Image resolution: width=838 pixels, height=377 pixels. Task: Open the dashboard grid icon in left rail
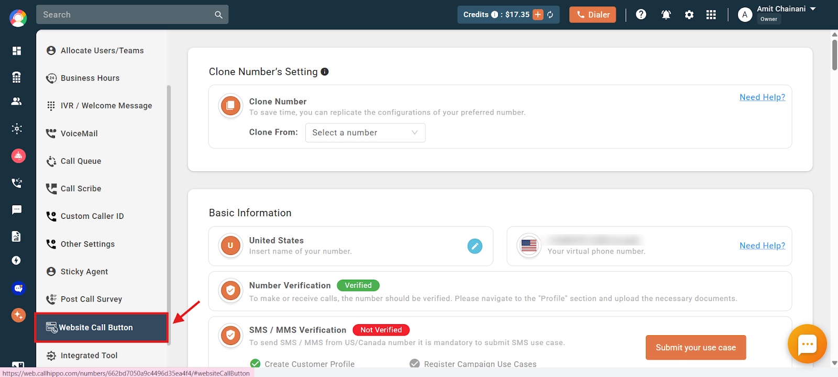click(17, 51)
